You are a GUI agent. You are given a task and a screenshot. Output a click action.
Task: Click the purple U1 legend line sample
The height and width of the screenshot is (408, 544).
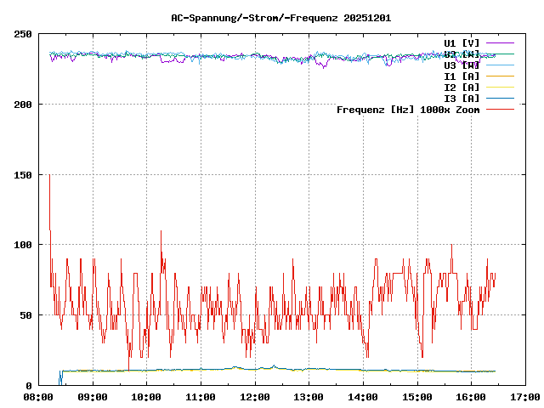(500, 42)
